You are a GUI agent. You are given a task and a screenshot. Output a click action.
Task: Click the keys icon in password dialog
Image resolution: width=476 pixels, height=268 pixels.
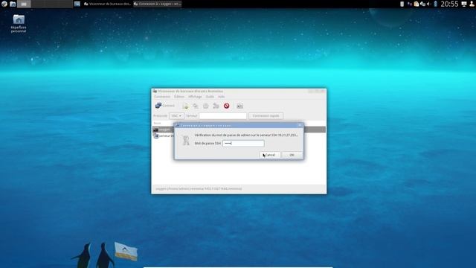click(x=186, y=140)
